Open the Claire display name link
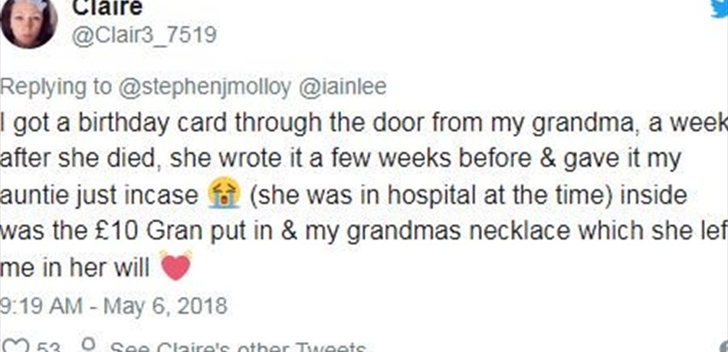 (107, 8)
